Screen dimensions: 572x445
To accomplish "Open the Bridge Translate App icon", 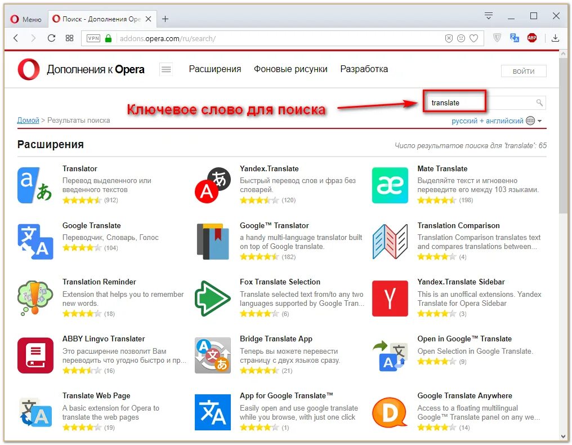I will (x=213, y=355).
